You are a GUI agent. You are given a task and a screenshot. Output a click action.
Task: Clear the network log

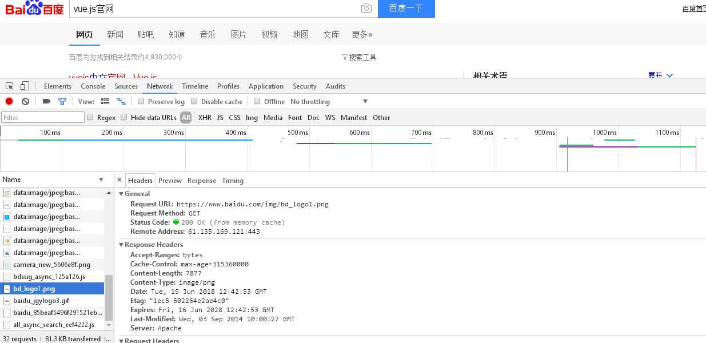point(25,101)
